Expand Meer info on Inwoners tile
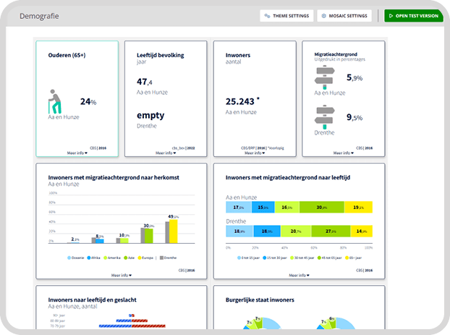Viewport: 450px width, 335px height. 254,153
